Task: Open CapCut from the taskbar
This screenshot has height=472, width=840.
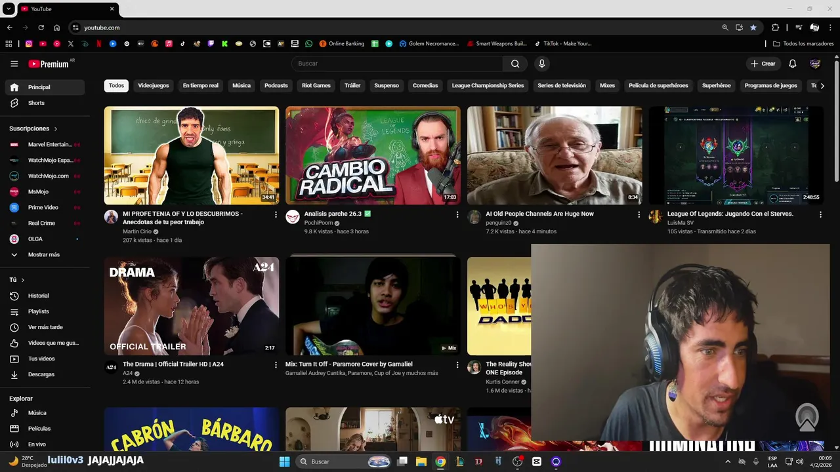Action: [x=537, y=462]
